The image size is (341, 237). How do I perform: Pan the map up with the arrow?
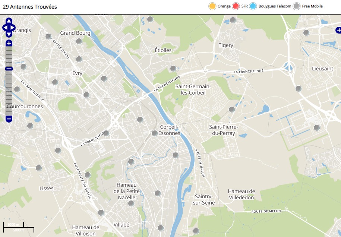(x=9, y=21)
